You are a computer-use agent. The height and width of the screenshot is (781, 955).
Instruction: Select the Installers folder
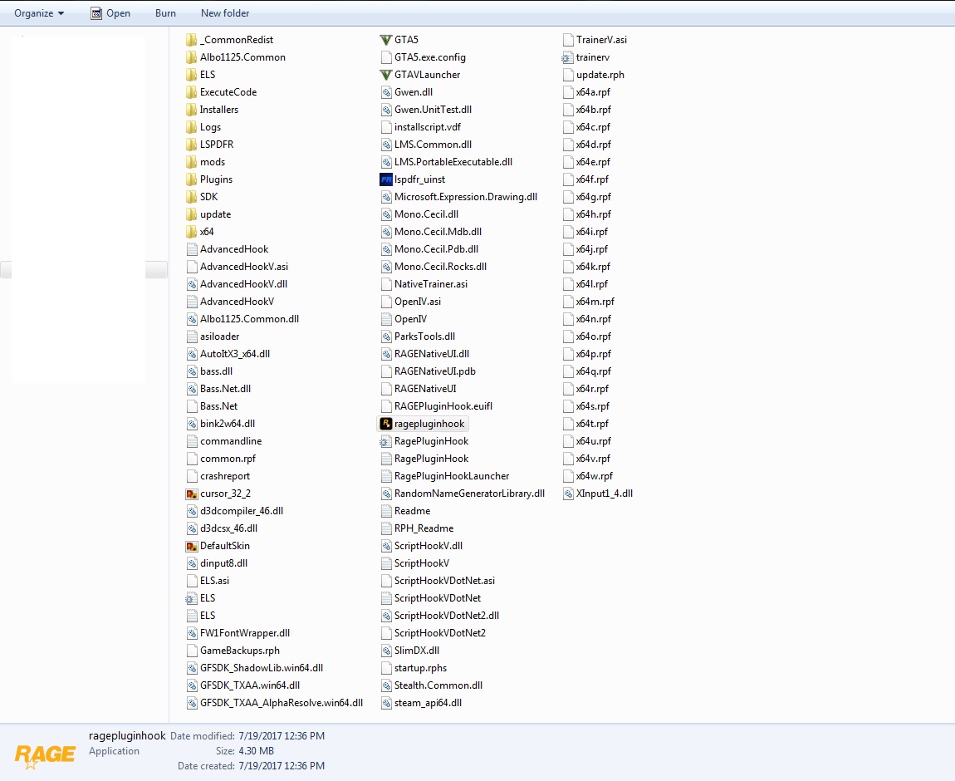212,110
